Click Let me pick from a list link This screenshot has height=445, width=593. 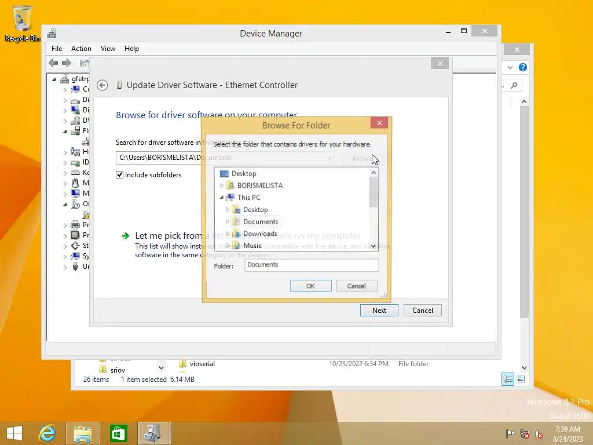coord(248,236)
